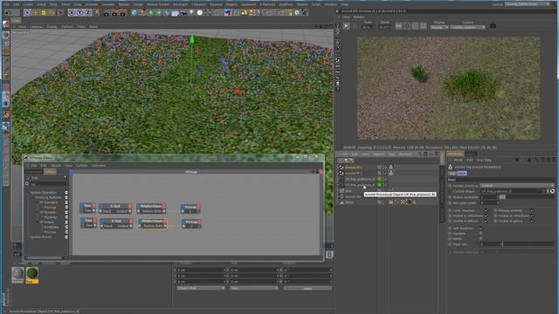559x314 pixels.
Task: Click the Arnold tag on Arnold TP.2
Action: click(390, 173)
